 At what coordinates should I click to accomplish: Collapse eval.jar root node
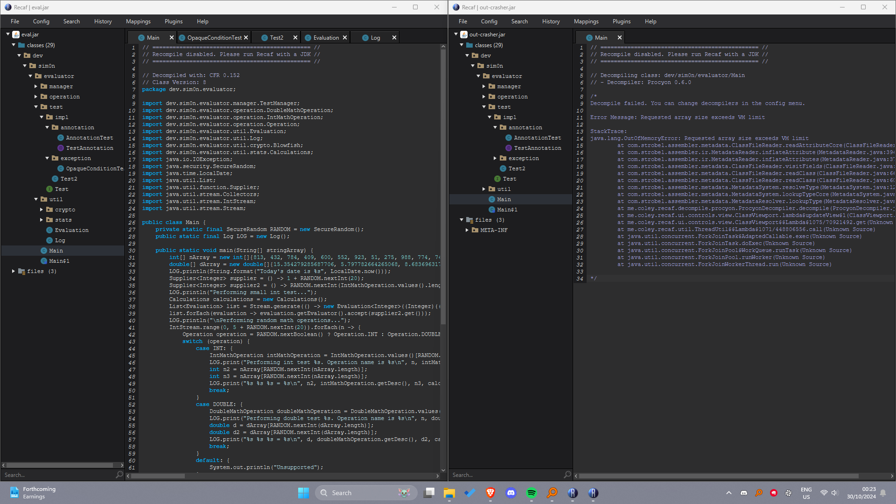pyautogui.click(x=8, y=35)
